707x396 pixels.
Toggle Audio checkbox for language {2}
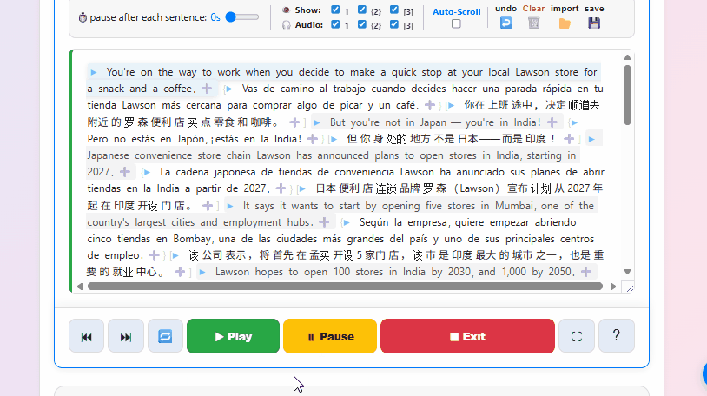pyautogui.click(x=362, y=24)
